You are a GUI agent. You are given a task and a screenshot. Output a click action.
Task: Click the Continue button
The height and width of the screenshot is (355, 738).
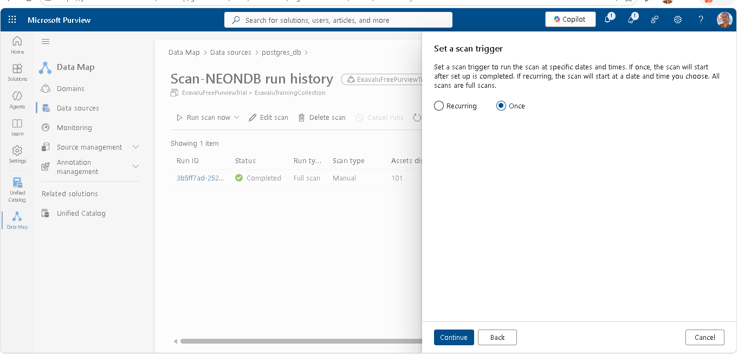point(454,337)
